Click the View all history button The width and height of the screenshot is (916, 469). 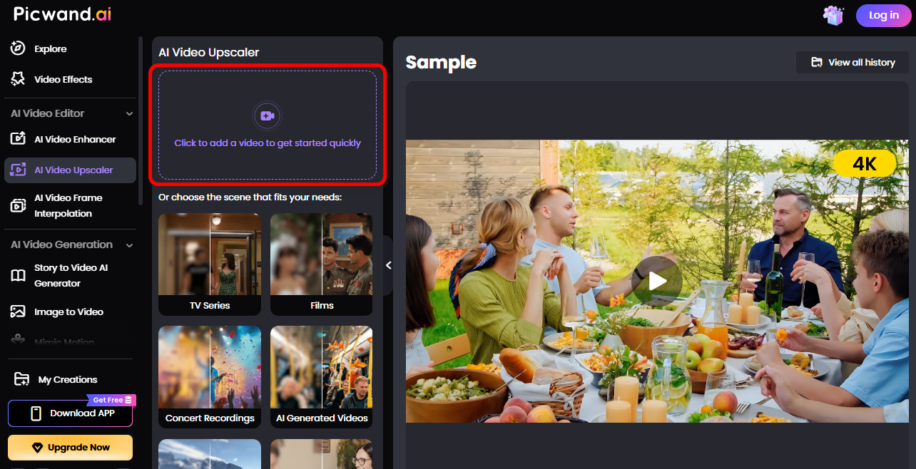[853, 62]
